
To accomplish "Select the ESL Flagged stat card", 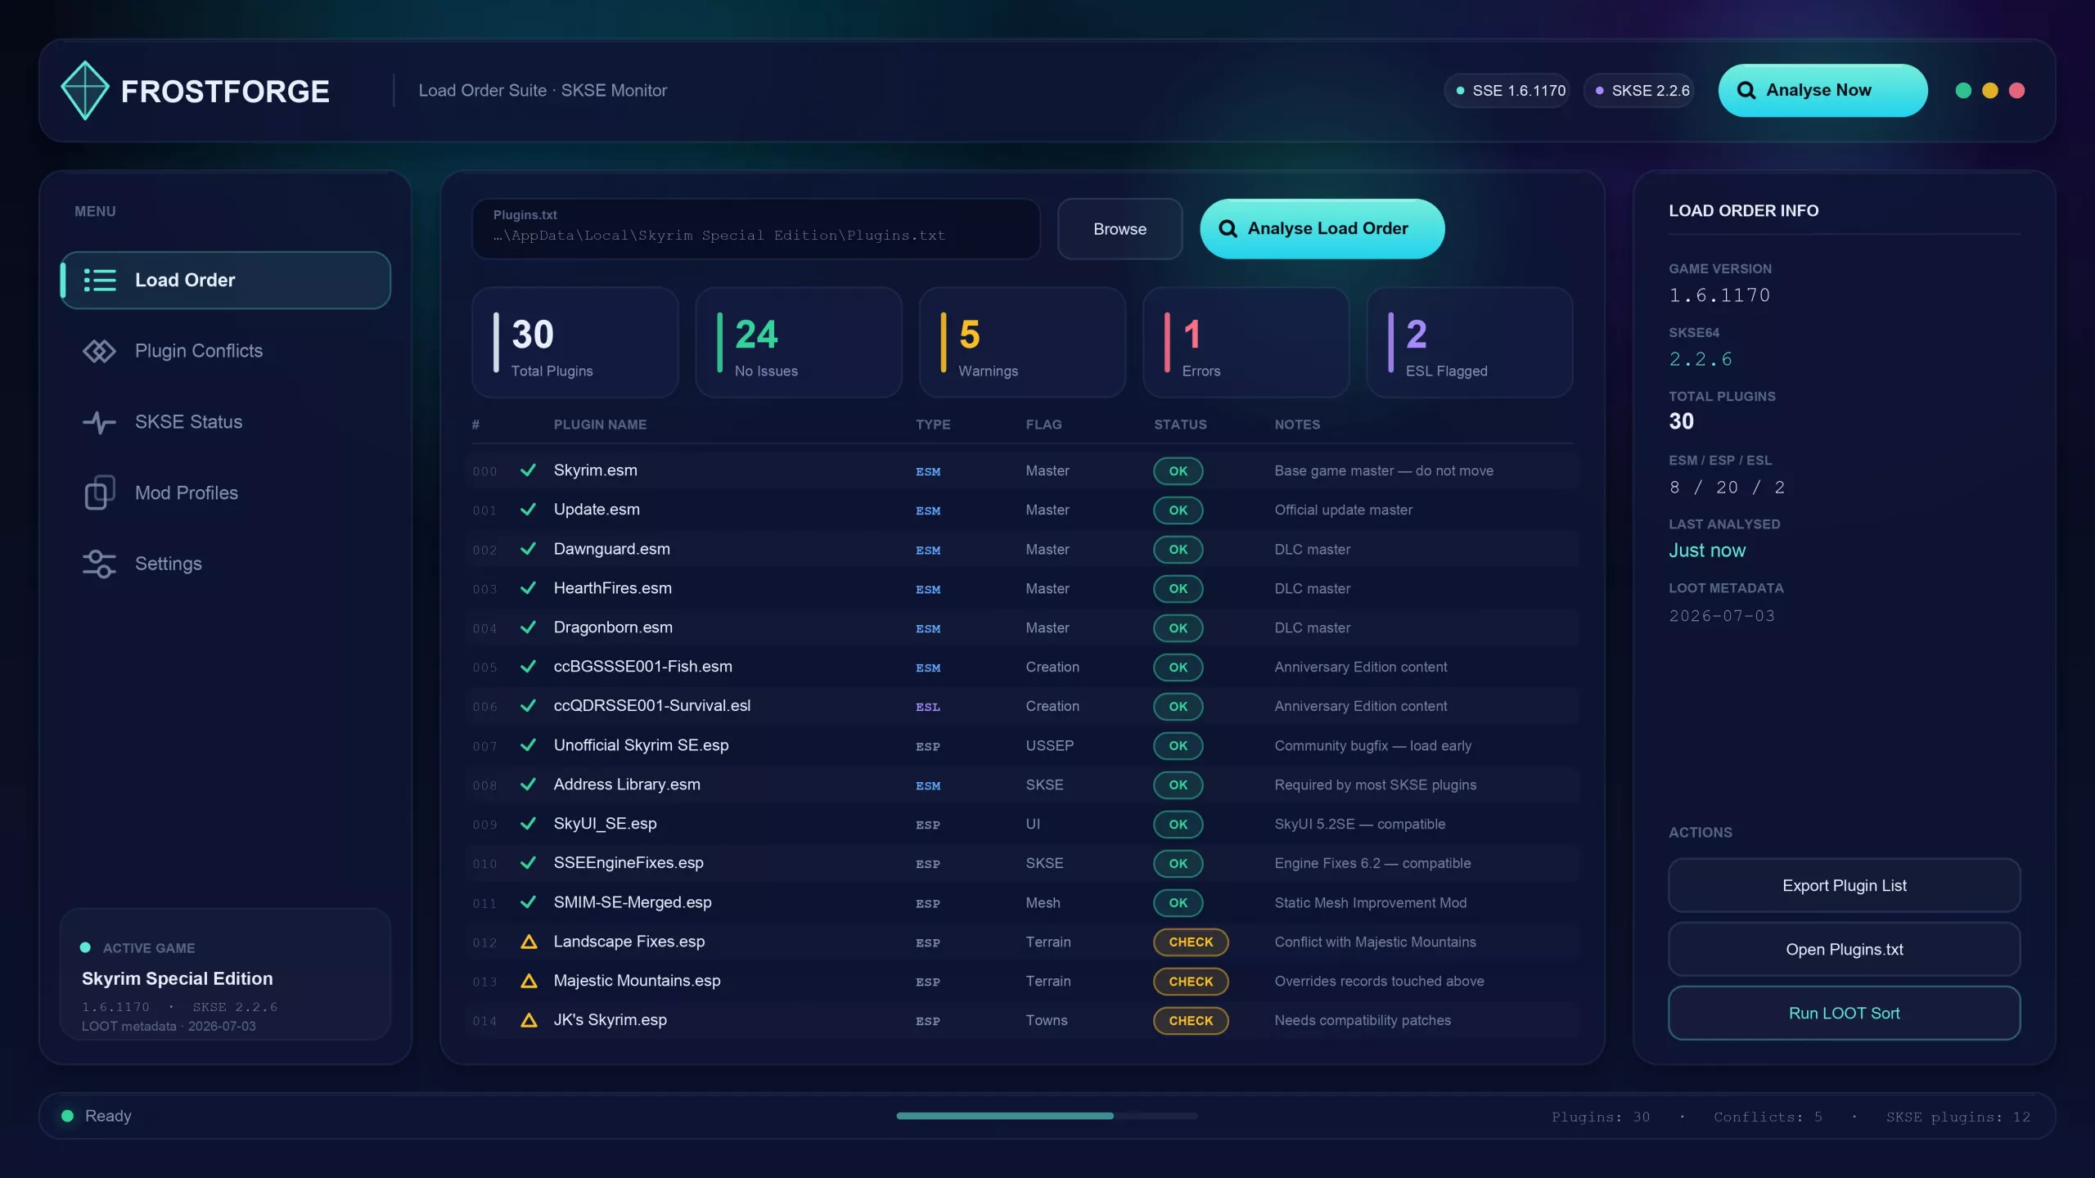I will [1470, 343].
